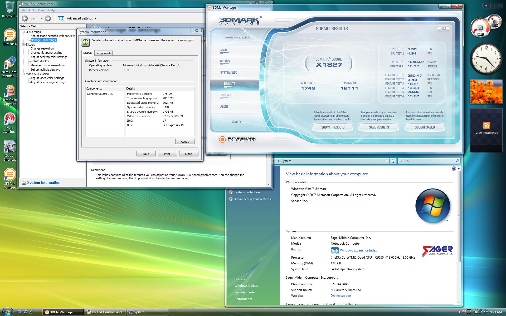
Task: Show hidden tray icons arrow
Action: pyautogui.click(x=459, y=312)
